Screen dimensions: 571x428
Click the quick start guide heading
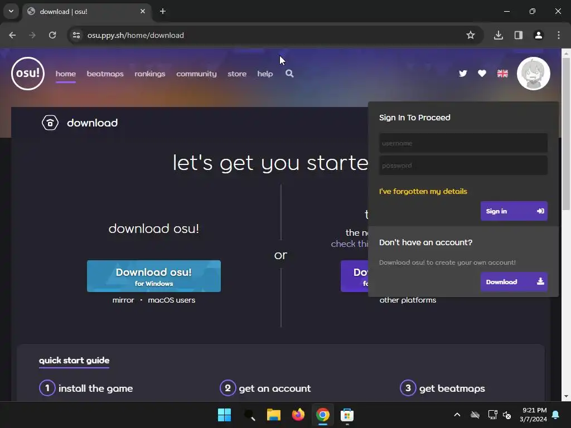pos(74,361)
